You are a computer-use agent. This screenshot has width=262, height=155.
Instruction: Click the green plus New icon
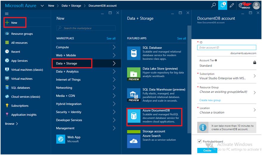tap(7, 22)
